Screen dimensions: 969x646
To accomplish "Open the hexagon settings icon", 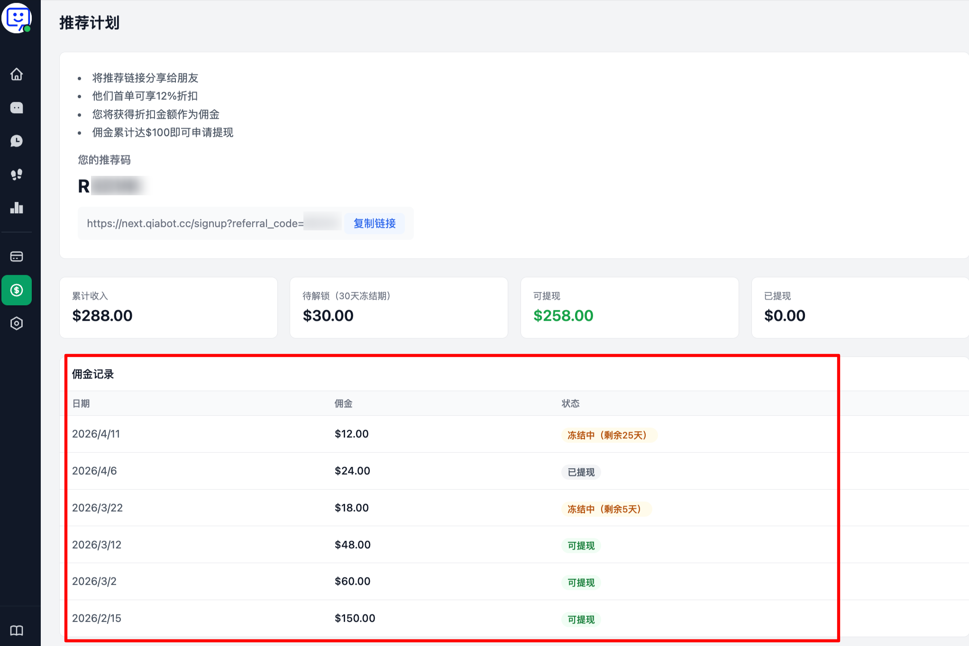I will [17, 323].
